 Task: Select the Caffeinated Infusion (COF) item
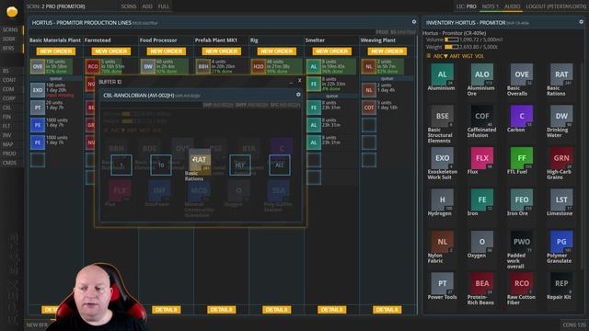point(482,116)
